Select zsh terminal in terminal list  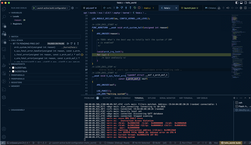point(242,102)
